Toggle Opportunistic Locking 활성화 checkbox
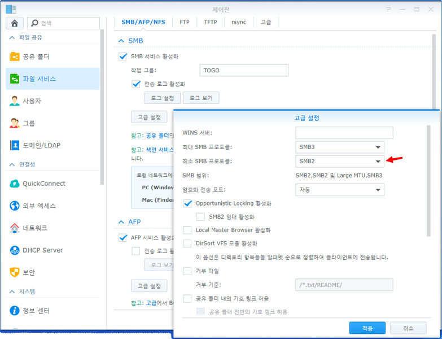Image resolution: width=442 pixels, height=339 pixels. 187,203
